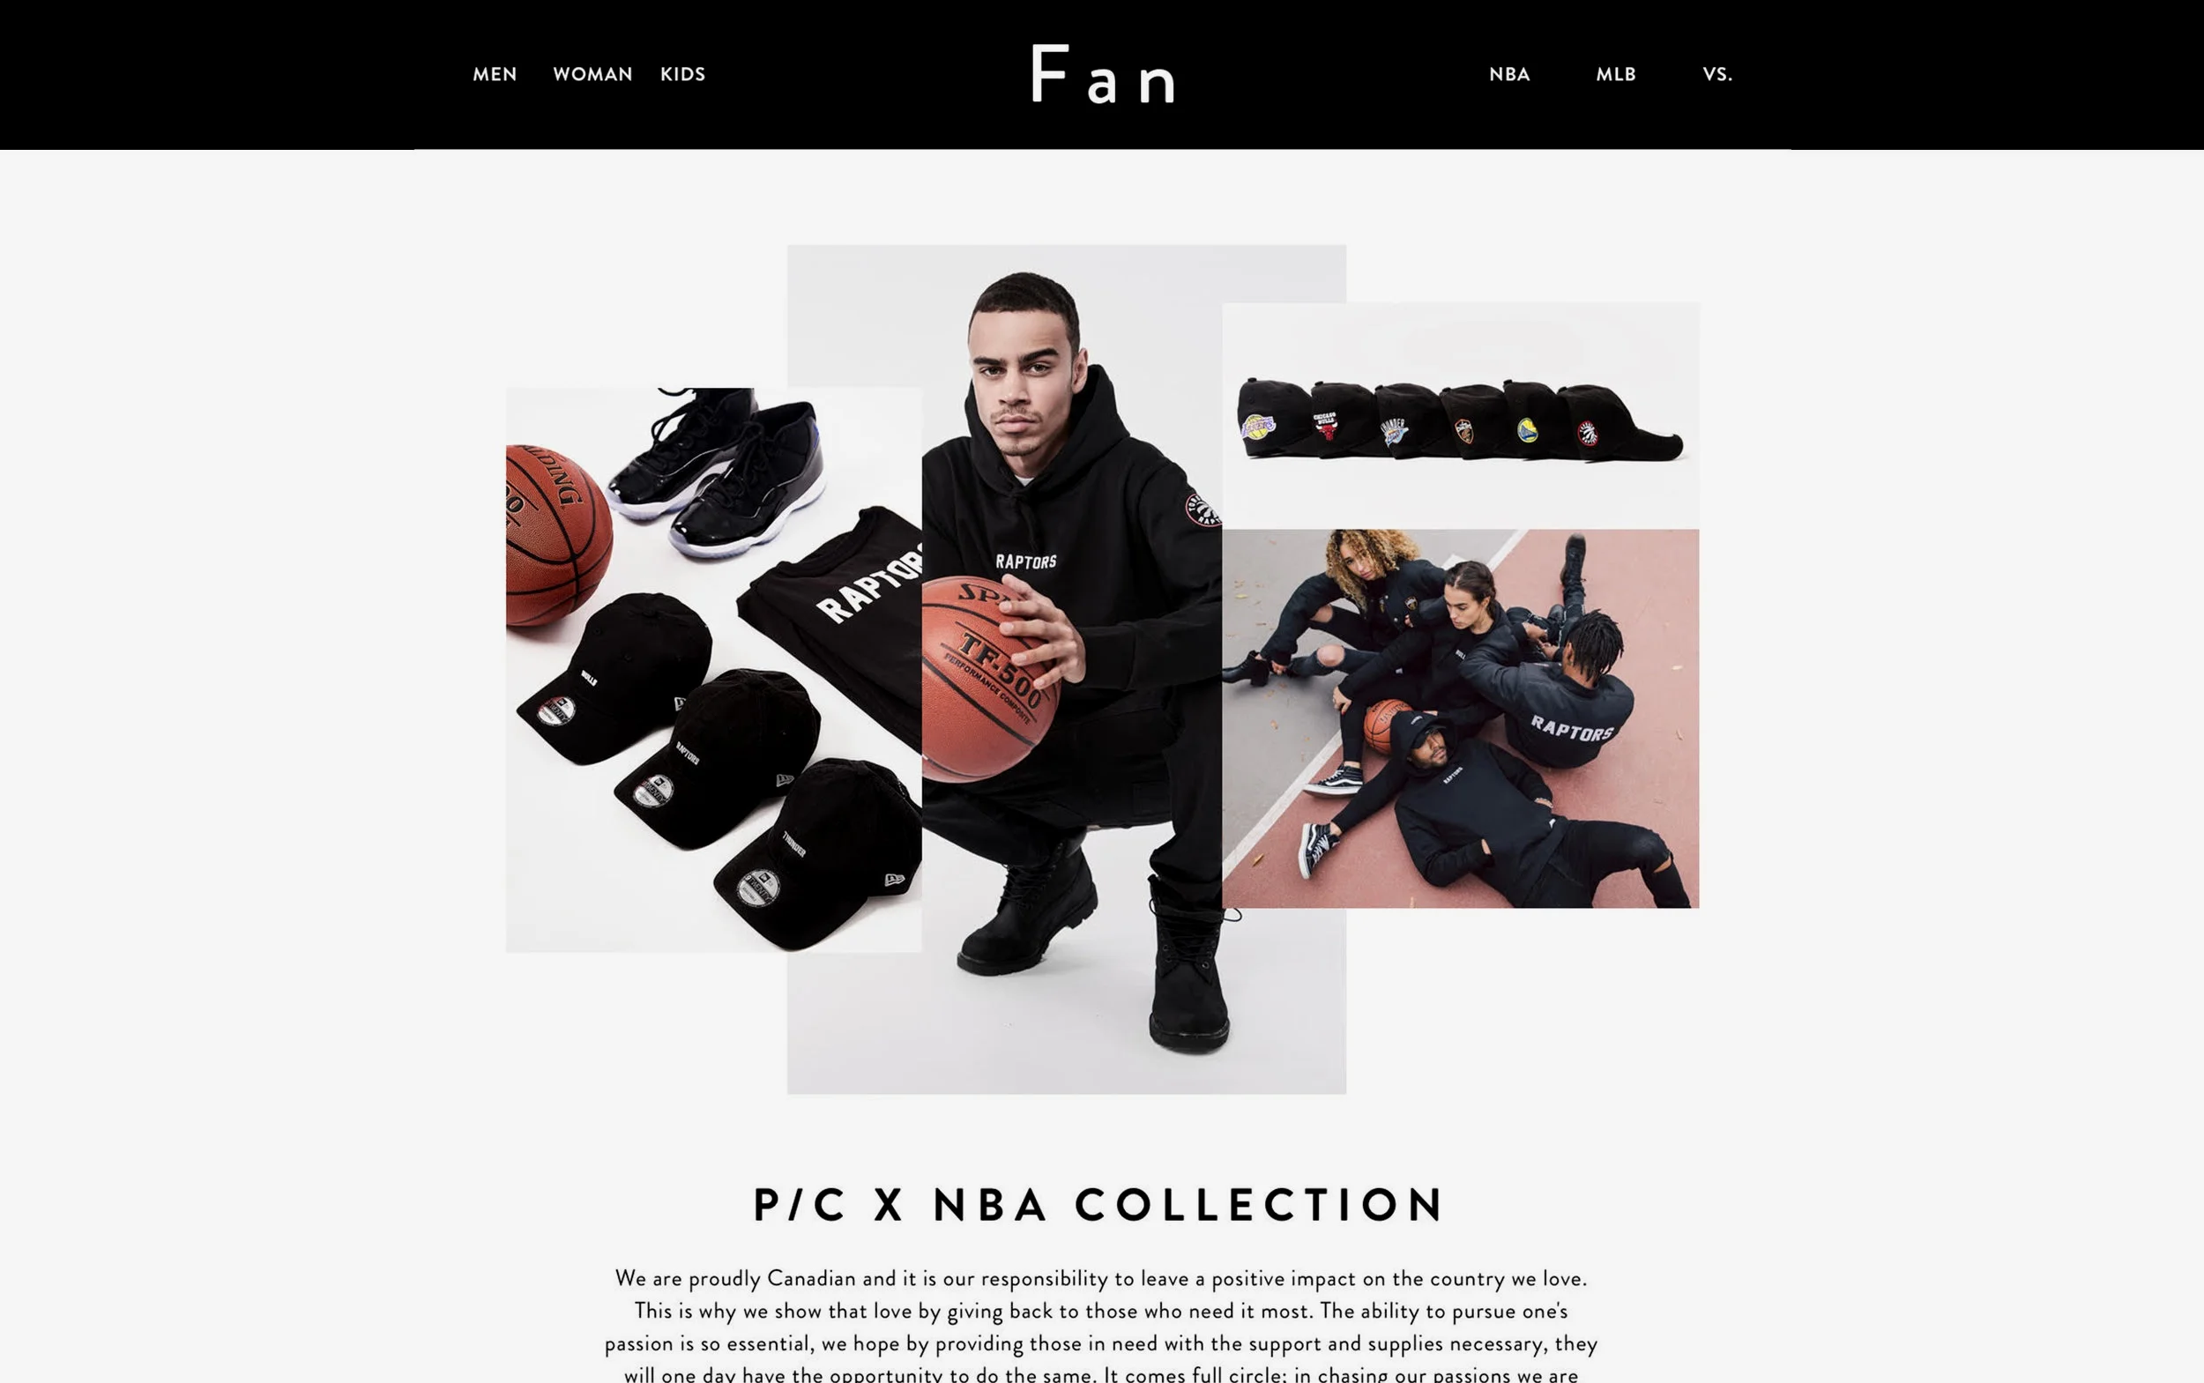Click the Lakers logo cap
This screenshot has height=1383, width=2204.
tap(1272, 419)
